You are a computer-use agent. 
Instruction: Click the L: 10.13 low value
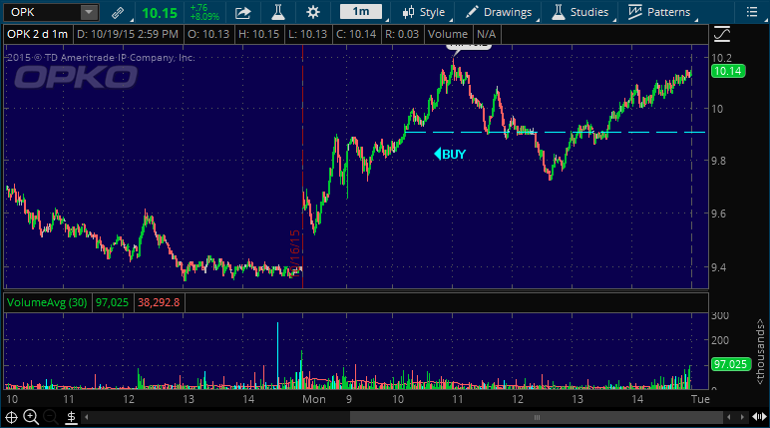point(307,34)
